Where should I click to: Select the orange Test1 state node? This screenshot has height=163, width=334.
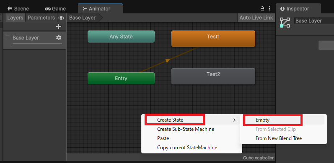213,38
